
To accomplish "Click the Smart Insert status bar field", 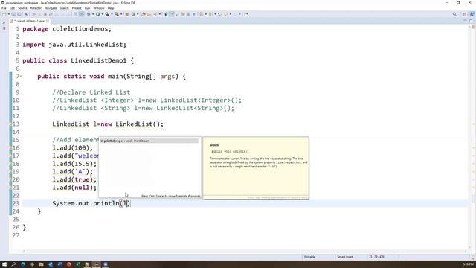I will (x=345, y=257).
